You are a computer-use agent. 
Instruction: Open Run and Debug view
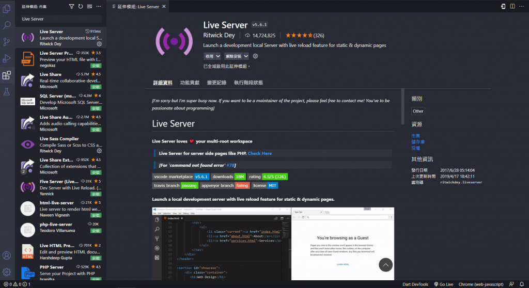click(7, 59)
